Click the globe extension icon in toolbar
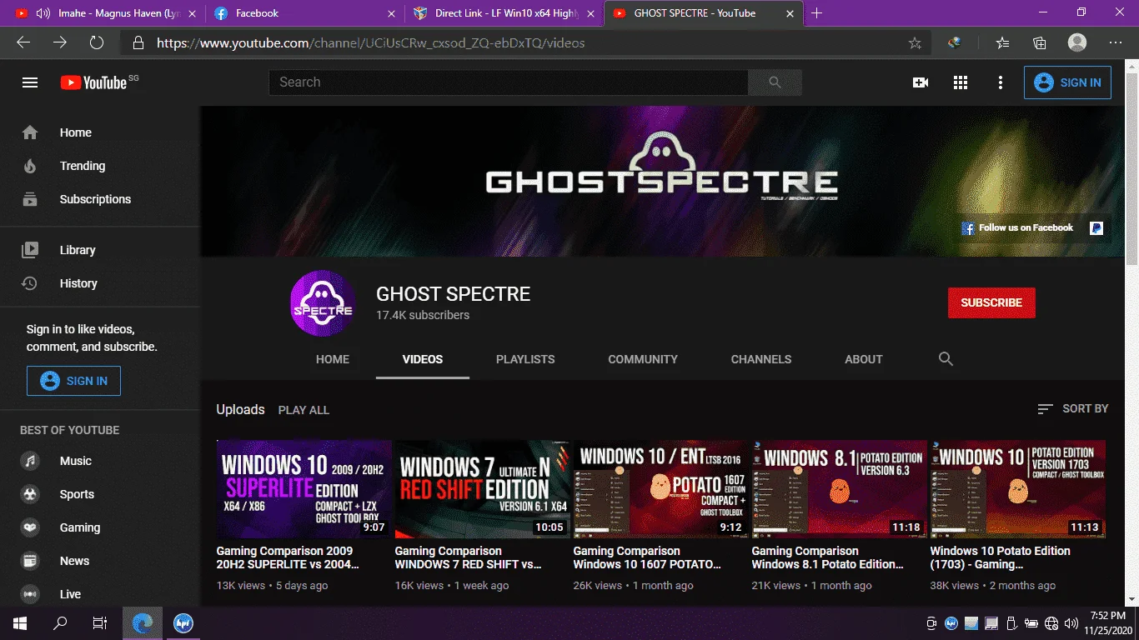 pyautogui.click(x=955, y=42)
